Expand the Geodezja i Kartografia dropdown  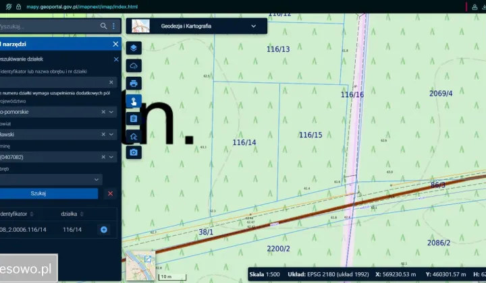[x=254, y=26]
